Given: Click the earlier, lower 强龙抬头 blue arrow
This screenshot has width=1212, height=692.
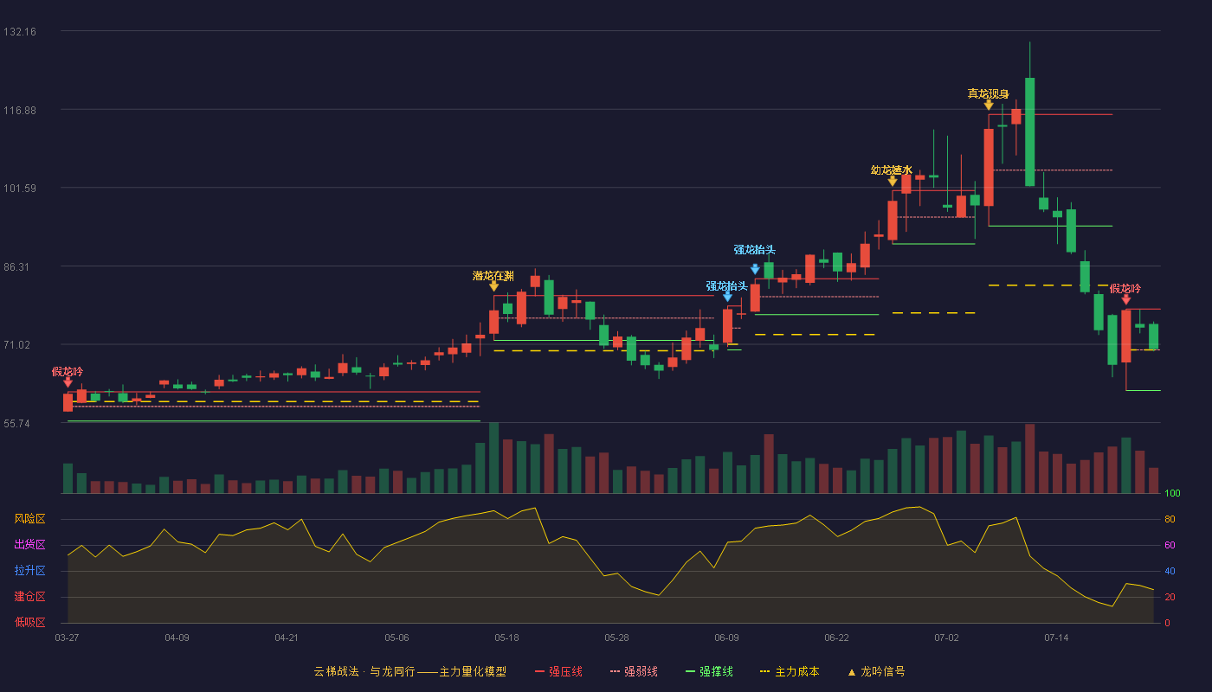Looking at the screenshot, I should tap(727, 297).
